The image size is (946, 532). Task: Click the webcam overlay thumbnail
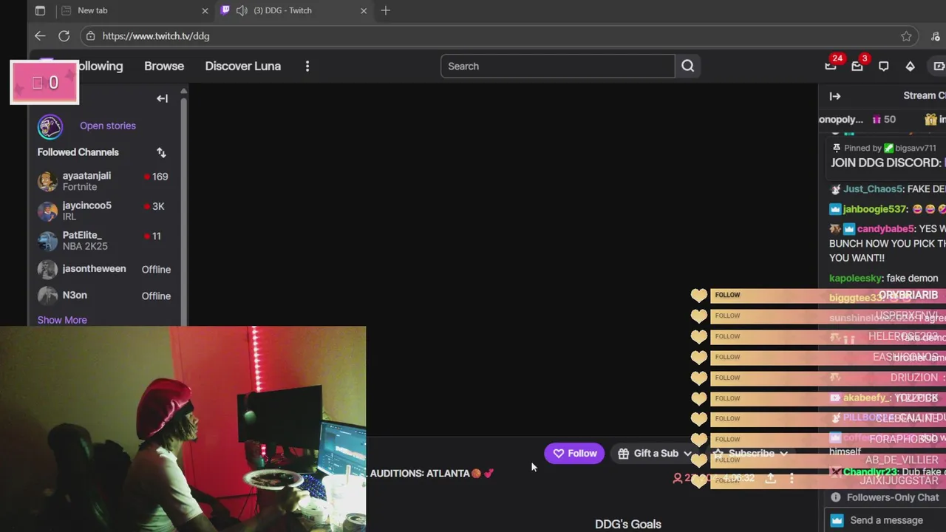(183, 429)
